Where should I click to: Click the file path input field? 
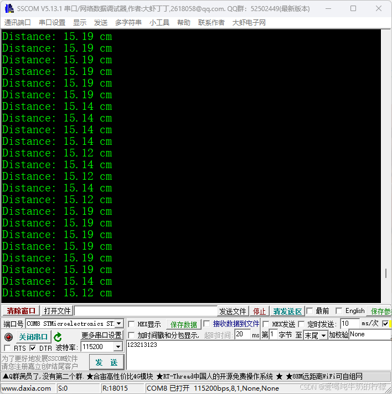coord(146,311)
